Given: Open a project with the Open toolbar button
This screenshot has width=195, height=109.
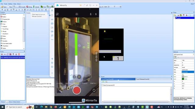Looking at the screenshot, I should [x=4, y=7].
